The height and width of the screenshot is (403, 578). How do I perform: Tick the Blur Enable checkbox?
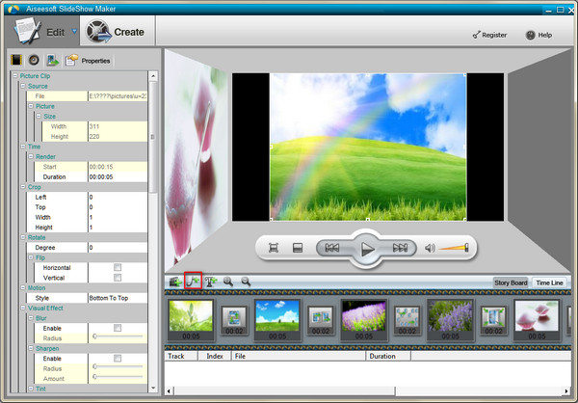click(117, 328)
